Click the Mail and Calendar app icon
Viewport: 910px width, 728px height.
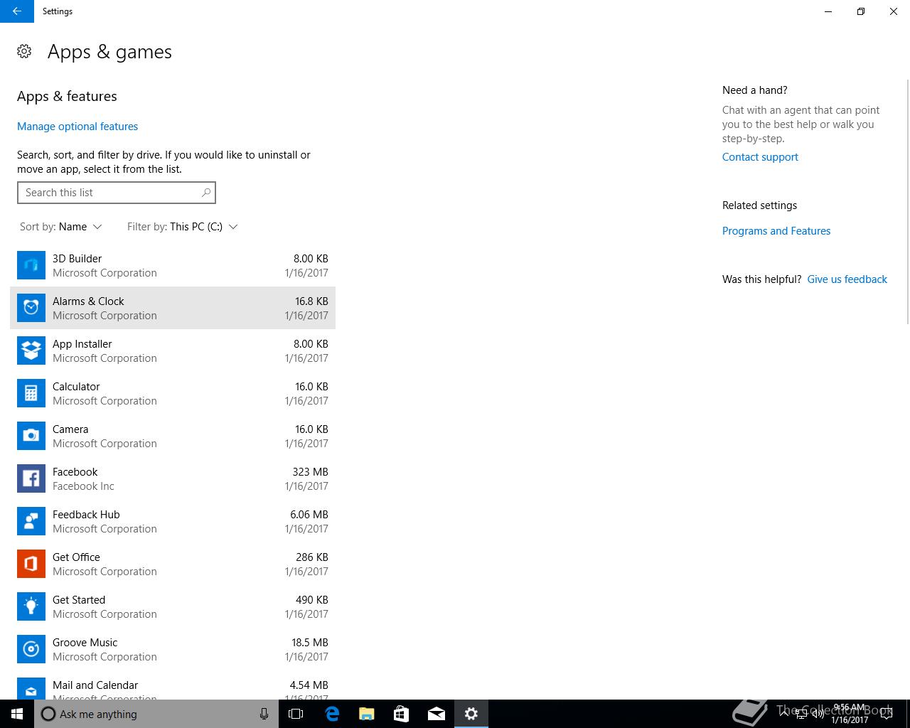(x=31, y=688)
